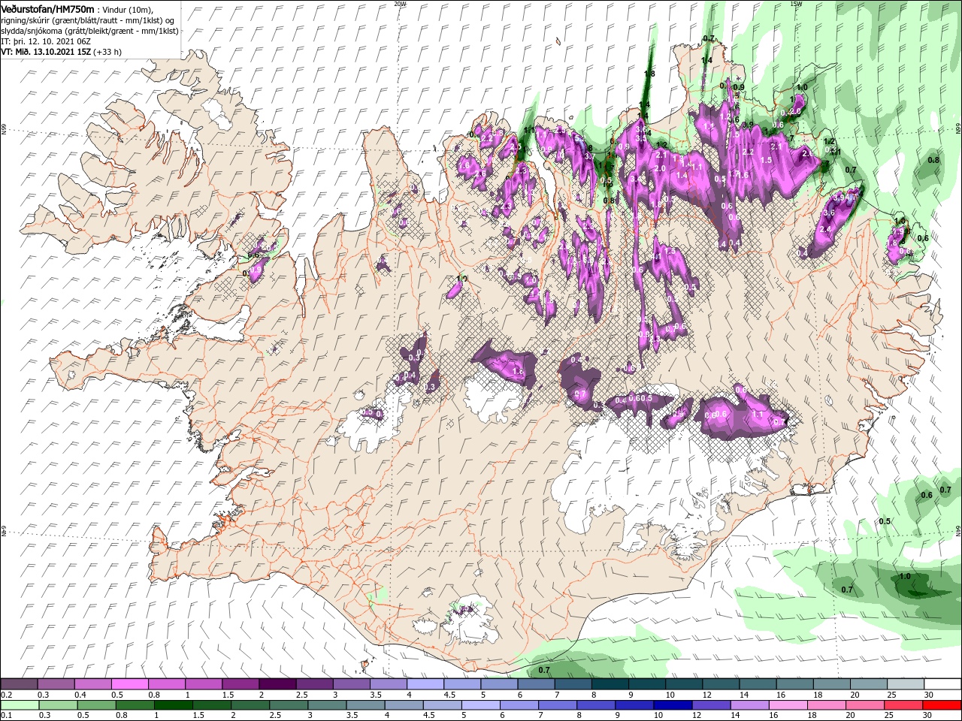The height and width of the screenshot is (721, 962).
Task: Click the upper-row legend swatch labeled 0.2
Action: click(19, 684)
